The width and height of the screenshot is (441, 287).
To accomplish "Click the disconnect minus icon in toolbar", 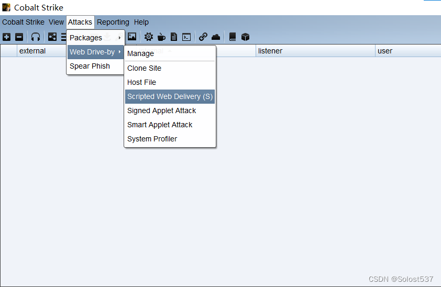I will (19, 37).
